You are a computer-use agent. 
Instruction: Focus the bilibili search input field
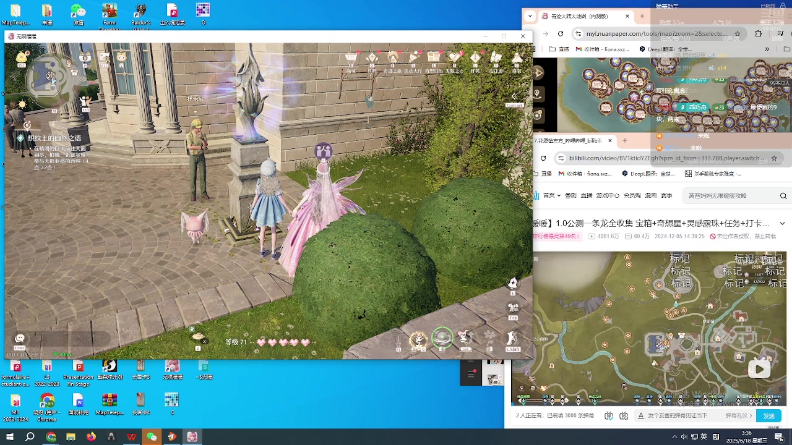(x=730, y=196)
